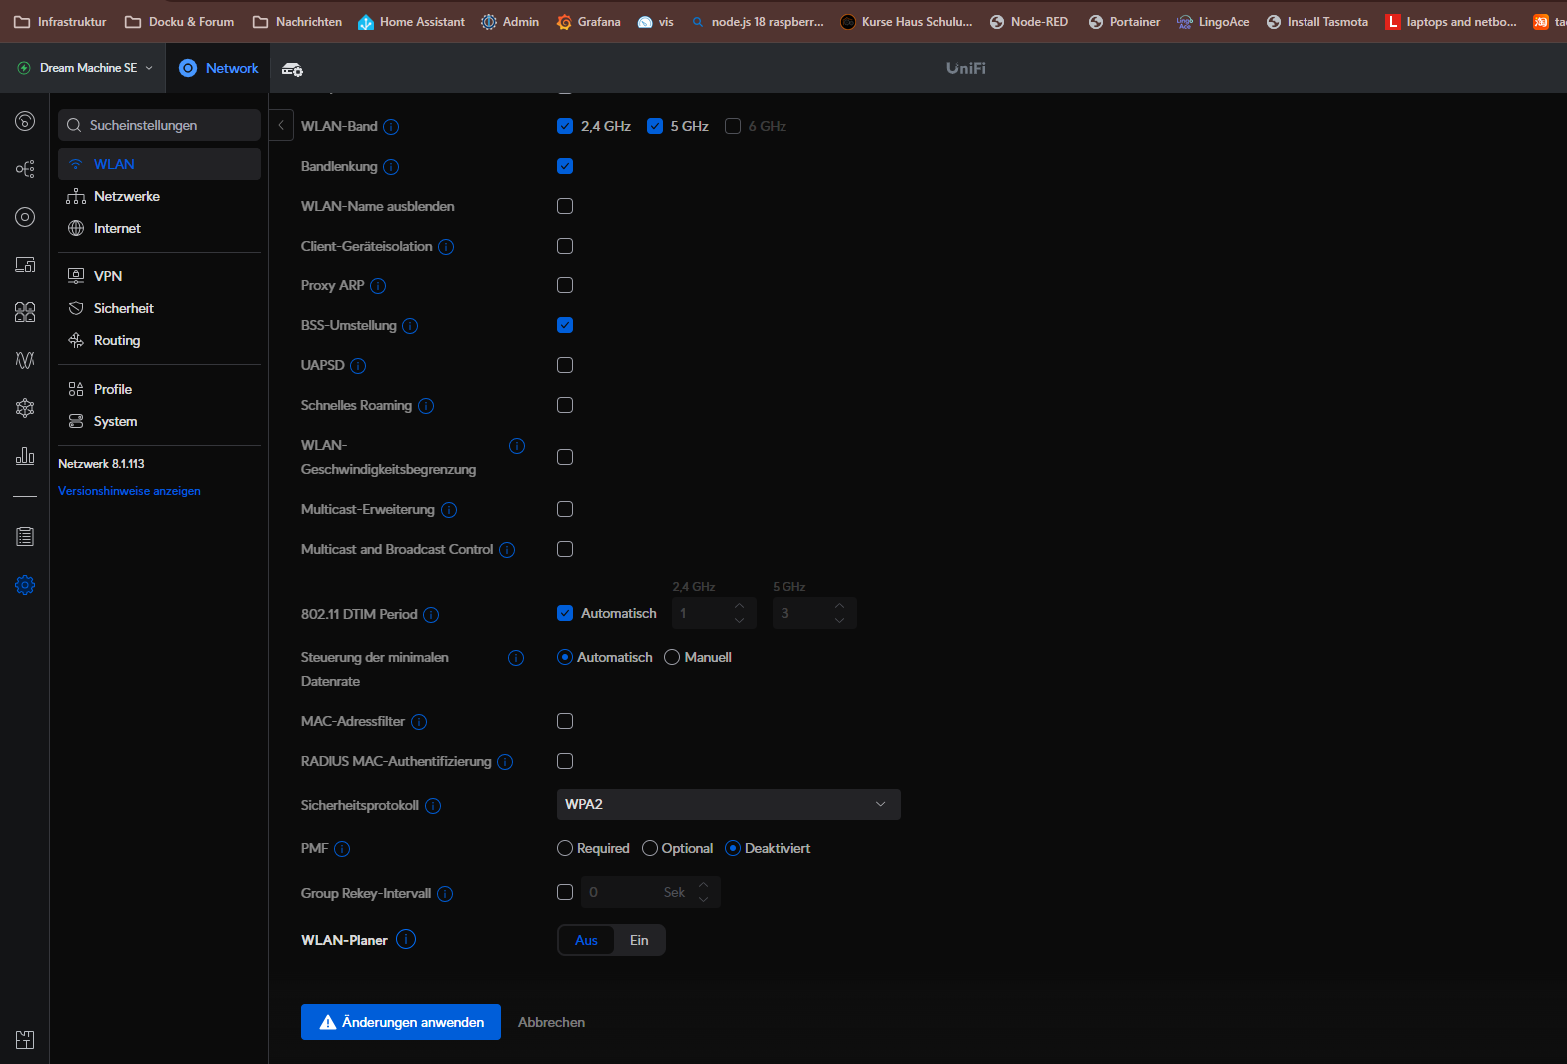Show info for Steuerung der minimalen Datenrate
Screen dimensions: 1567x1064
click(516, 658)
